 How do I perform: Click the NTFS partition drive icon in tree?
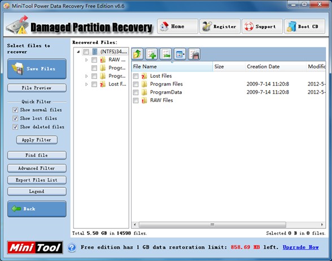coord(95,51)
